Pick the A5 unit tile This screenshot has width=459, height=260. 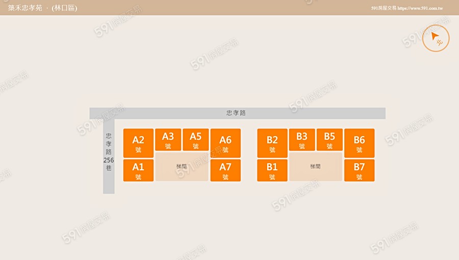[x=195, y=140]
